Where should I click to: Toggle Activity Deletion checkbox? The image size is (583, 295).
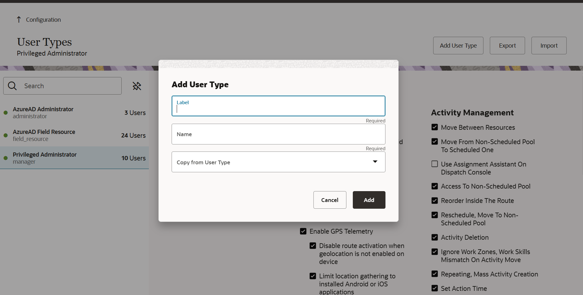tap(434, 237)
